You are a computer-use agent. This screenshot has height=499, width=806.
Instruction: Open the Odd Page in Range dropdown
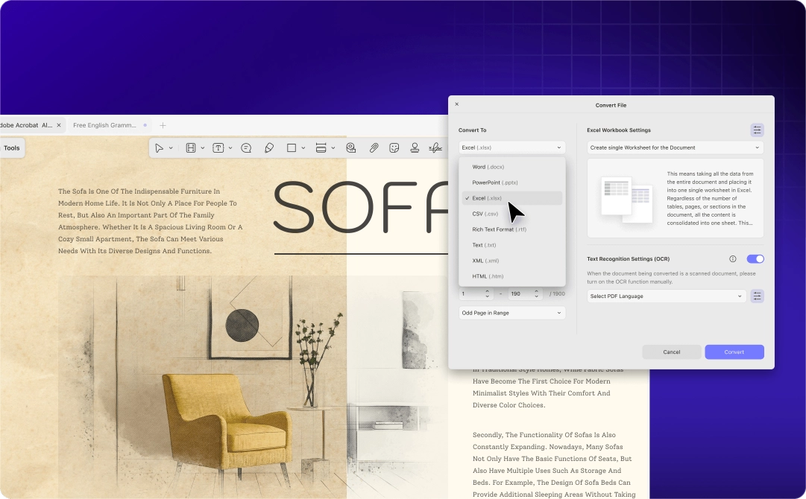point(512,313)
